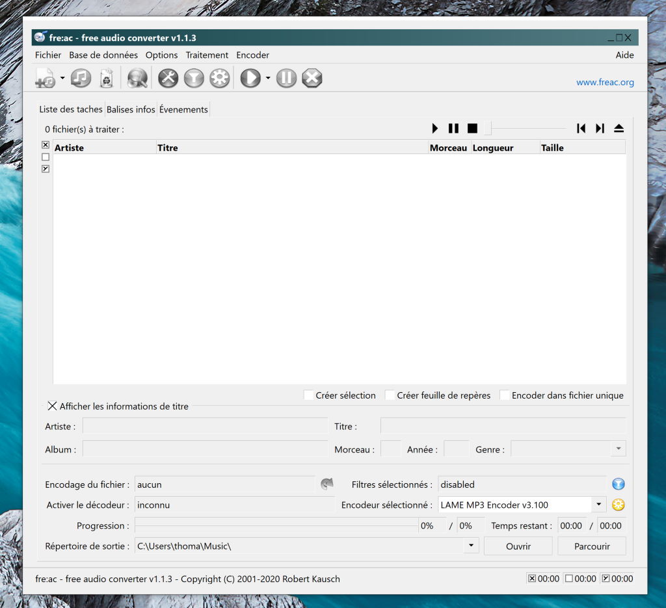The image size is (666, 608).
Task: Select all tracks with the crossed checkbox
Action: tap(46, 145)
